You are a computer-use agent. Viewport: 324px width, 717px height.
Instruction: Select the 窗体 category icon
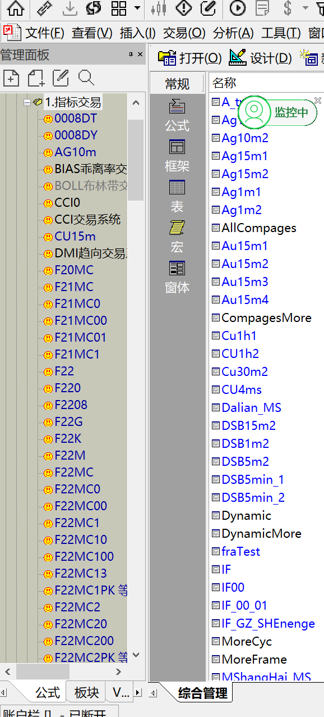coord(177,278)
